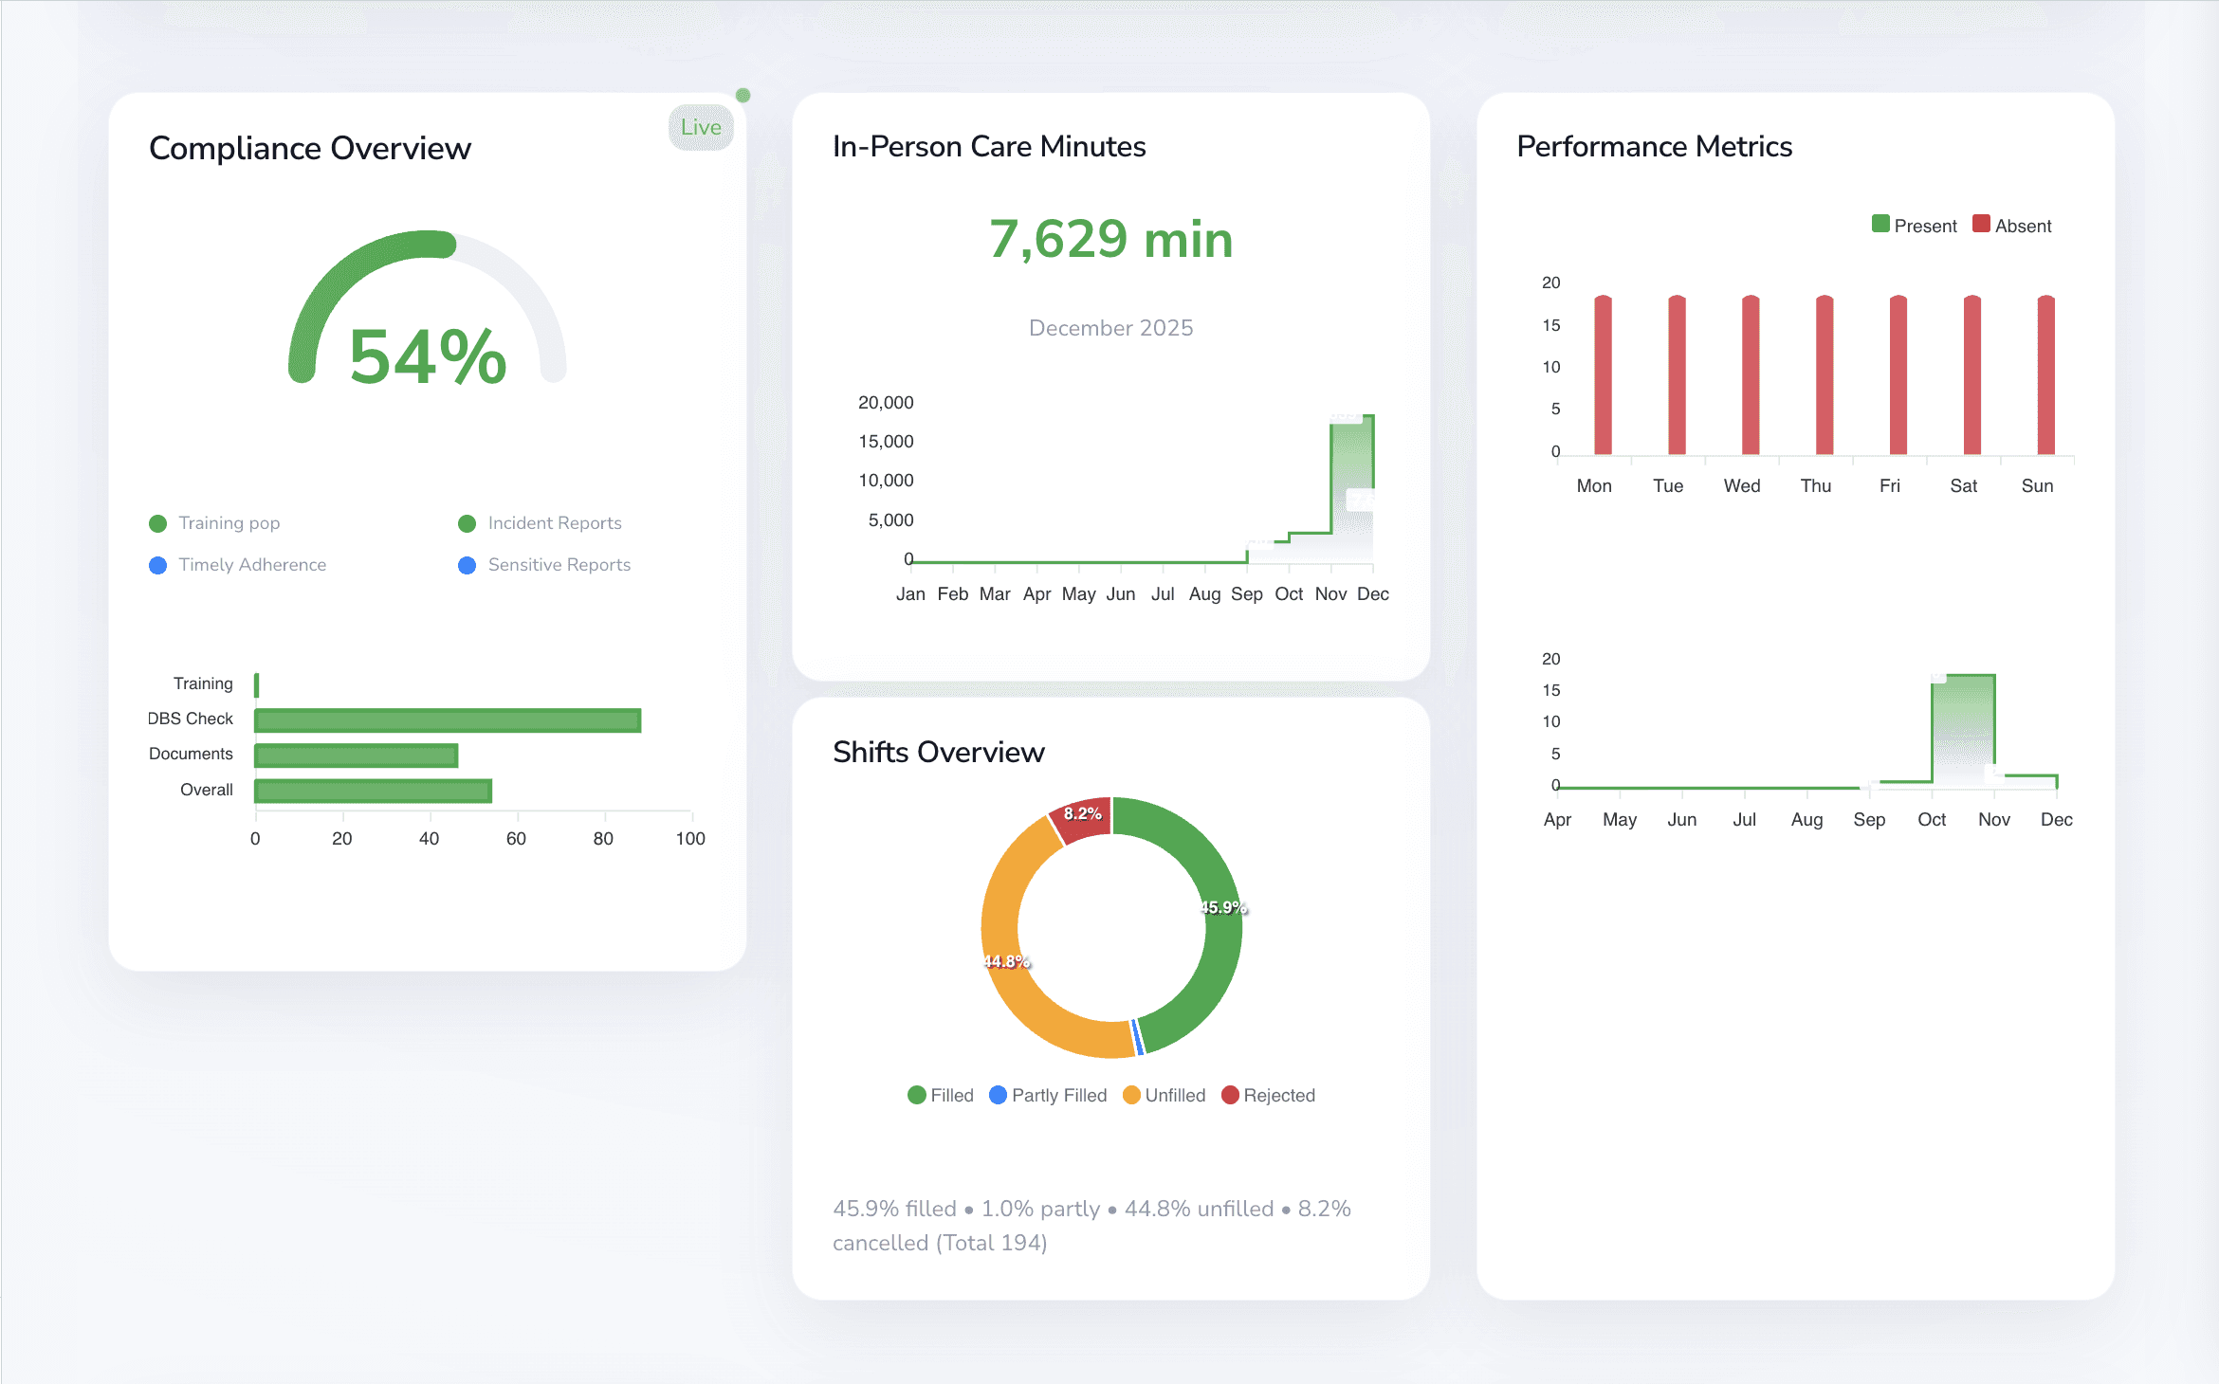The height and width of the screenshot is (1384, 2219).
Task: Click the Live status badge
Action: click(701, 127)
